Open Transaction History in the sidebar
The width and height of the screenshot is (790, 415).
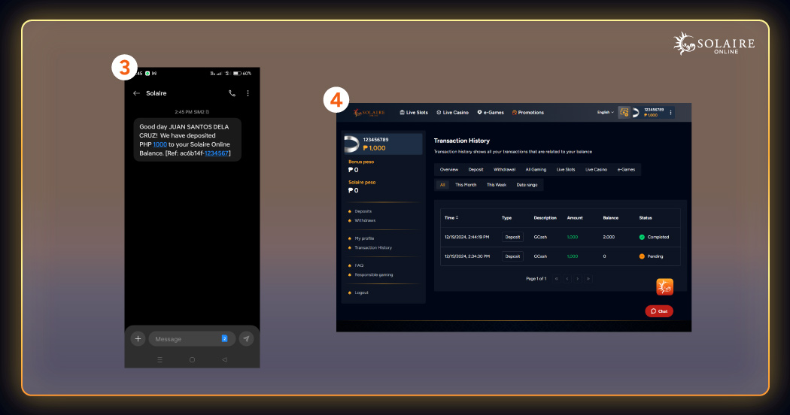(373, 248)
